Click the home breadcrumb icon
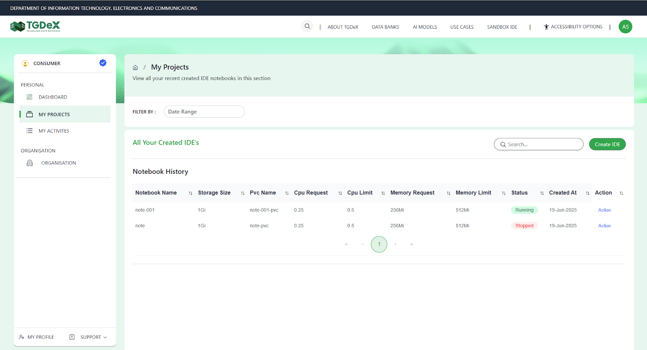Image resolution: width=647 pixels, height=350 pixels. click(135, 67)
